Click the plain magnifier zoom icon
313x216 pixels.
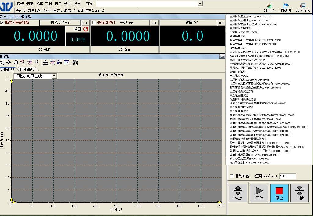(37, 63)
